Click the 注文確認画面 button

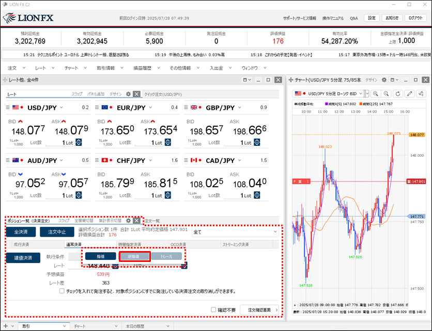259,310
